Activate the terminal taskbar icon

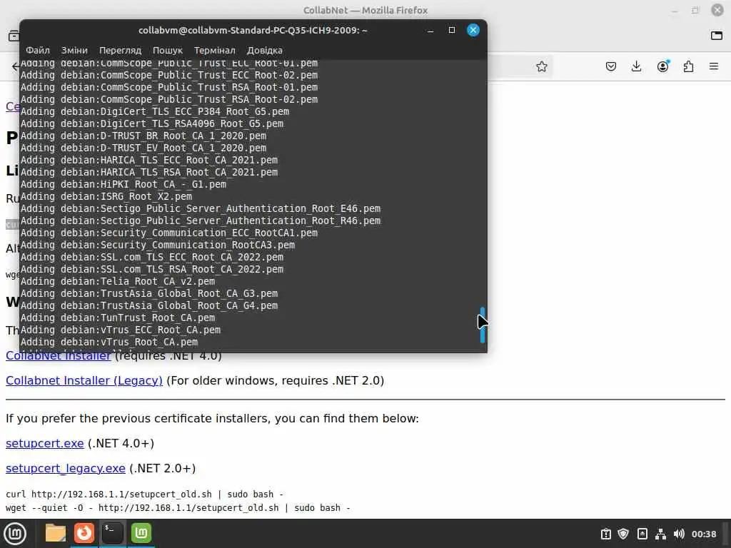click(112, 533)
